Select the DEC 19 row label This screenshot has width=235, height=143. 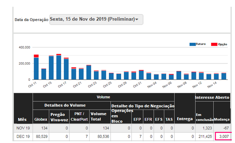click(23, 137)
